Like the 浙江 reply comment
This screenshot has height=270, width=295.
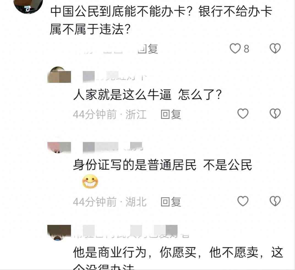[x=243, y=114]
